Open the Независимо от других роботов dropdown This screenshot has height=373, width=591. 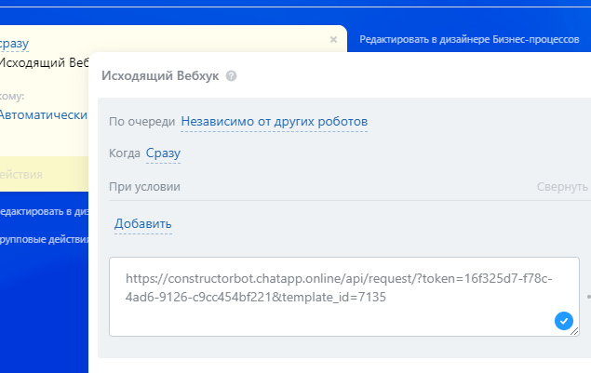coord(274,122)
